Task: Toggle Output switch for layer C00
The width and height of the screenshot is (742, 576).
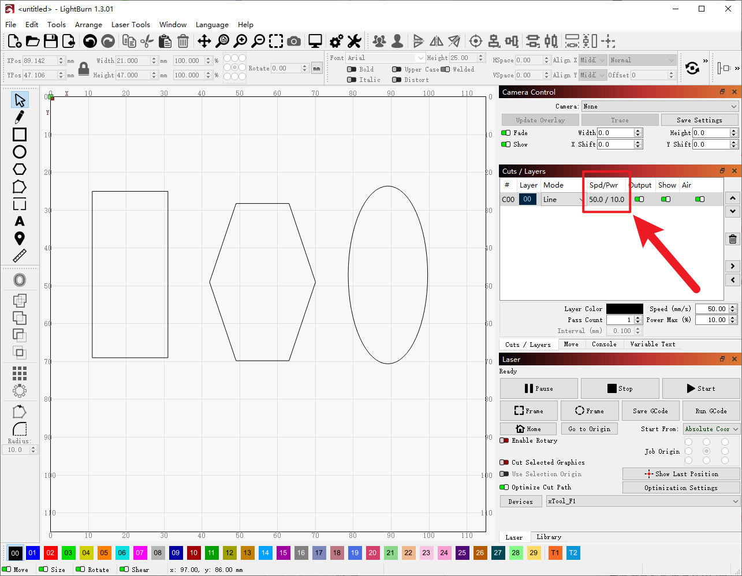Action: 639,199
